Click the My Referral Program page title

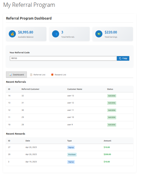(x=29, y=5)
